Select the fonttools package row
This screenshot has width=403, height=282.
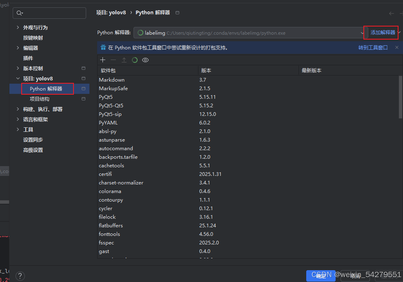pos(248,234)
